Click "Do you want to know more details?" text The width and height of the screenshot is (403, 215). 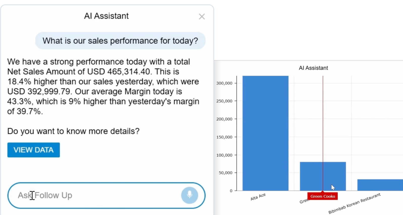73,131
